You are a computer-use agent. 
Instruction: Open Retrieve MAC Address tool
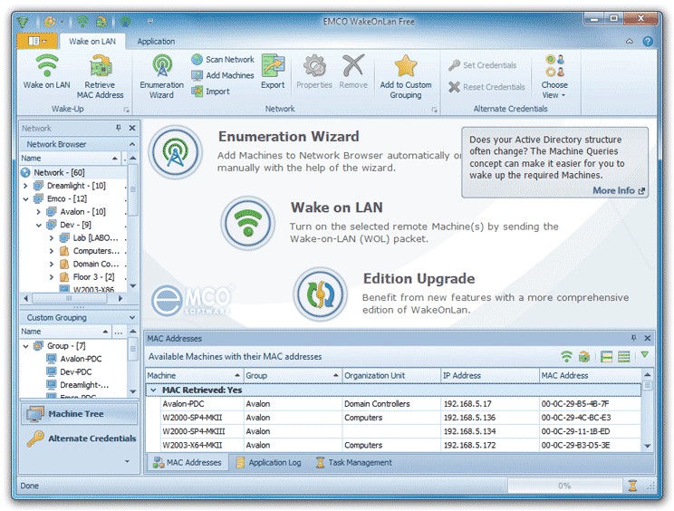pos(100,76)
